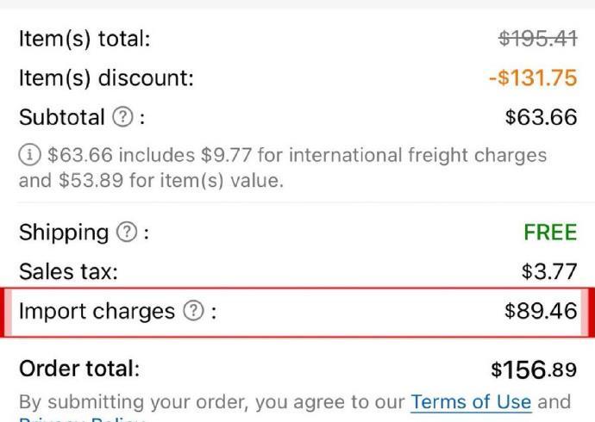Viewport: 595px width, 422px height.
Task: Tap the info icon beside freight charges note
Action: (29, 155)
